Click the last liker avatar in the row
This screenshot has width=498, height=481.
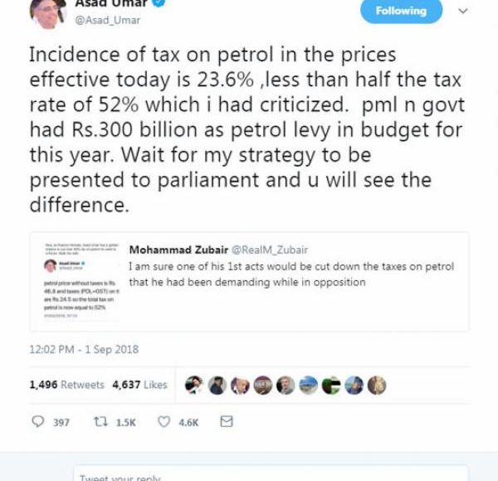point(377,385)
